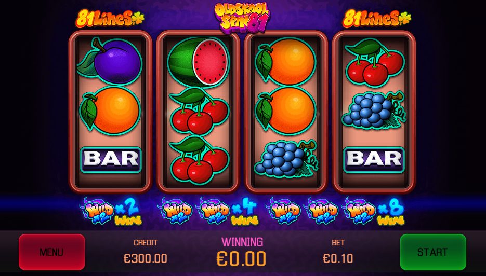Click the left 81 Lines label
486x276 pixels.
[x=110, y=19]
